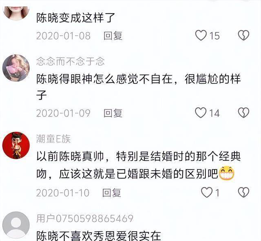Reply to the 2020-01-10 comment
This screenshot has width=261, height=241.
[111, 193]
